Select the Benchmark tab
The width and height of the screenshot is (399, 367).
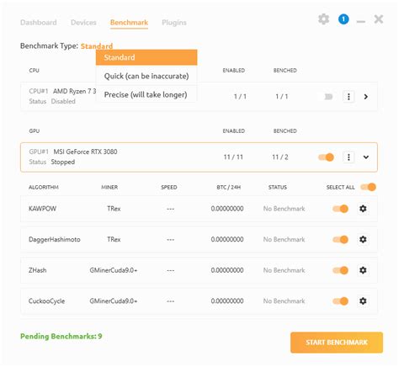coord(129,23)
